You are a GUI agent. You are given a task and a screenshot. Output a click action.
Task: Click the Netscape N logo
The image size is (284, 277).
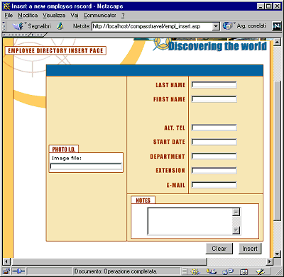point(276,26)
